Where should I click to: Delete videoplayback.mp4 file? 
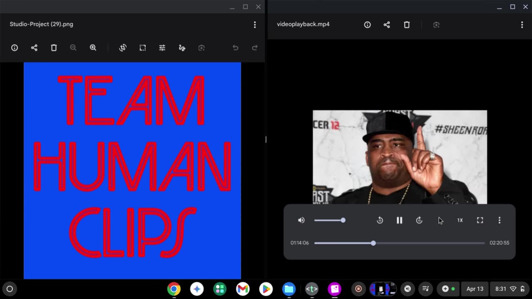(x=407, y=25)
